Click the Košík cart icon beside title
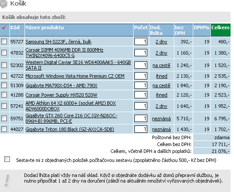 [x=3, y=4]
